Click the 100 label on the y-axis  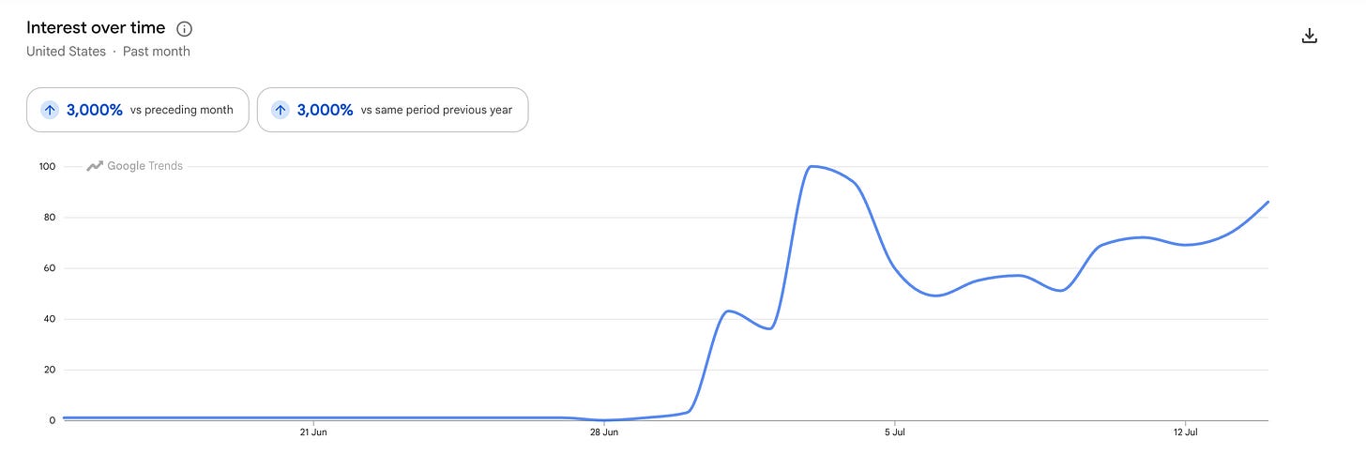47,167
